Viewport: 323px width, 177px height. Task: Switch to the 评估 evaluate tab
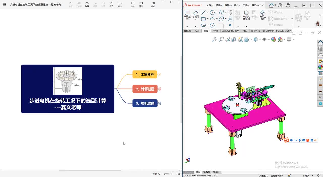coord(216,31)
